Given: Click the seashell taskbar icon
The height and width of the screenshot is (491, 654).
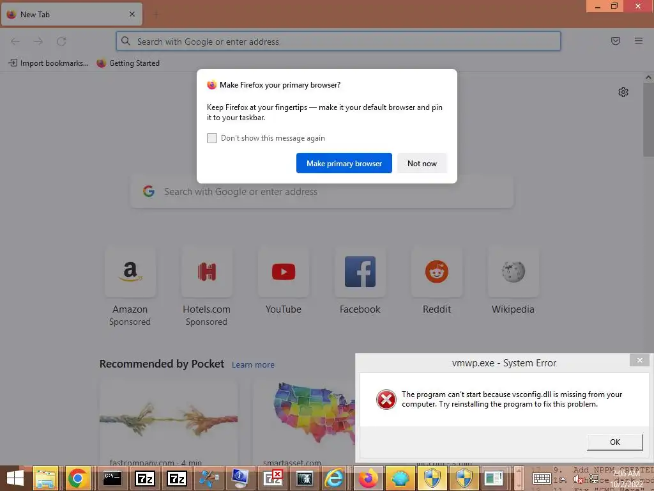Looking at the screenshot, I should pos(400,478).
